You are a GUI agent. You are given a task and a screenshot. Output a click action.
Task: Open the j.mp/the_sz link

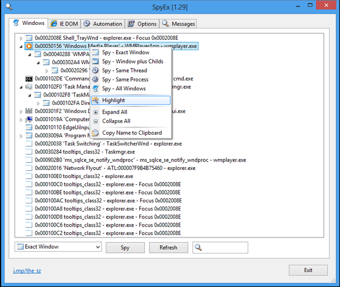(27, 270)
